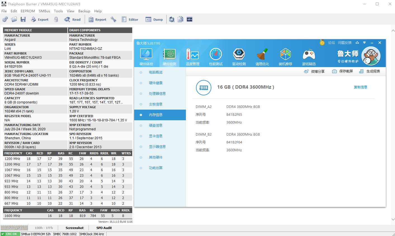Open the Dump toolbar button
This screenshot has width=395, height=236.
tap(154, 19)
